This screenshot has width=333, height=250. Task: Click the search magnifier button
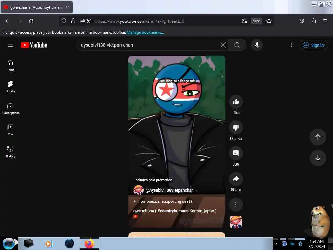tap(237, 45)
